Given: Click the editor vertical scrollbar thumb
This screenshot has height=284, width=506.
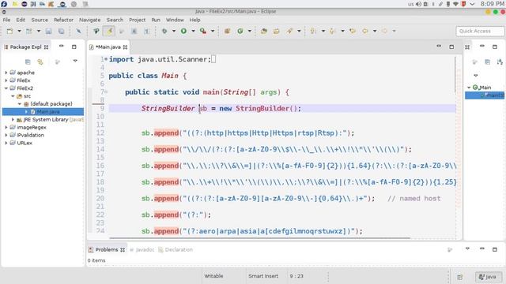Looking at the screenshot, I should (x=455, y=75).
